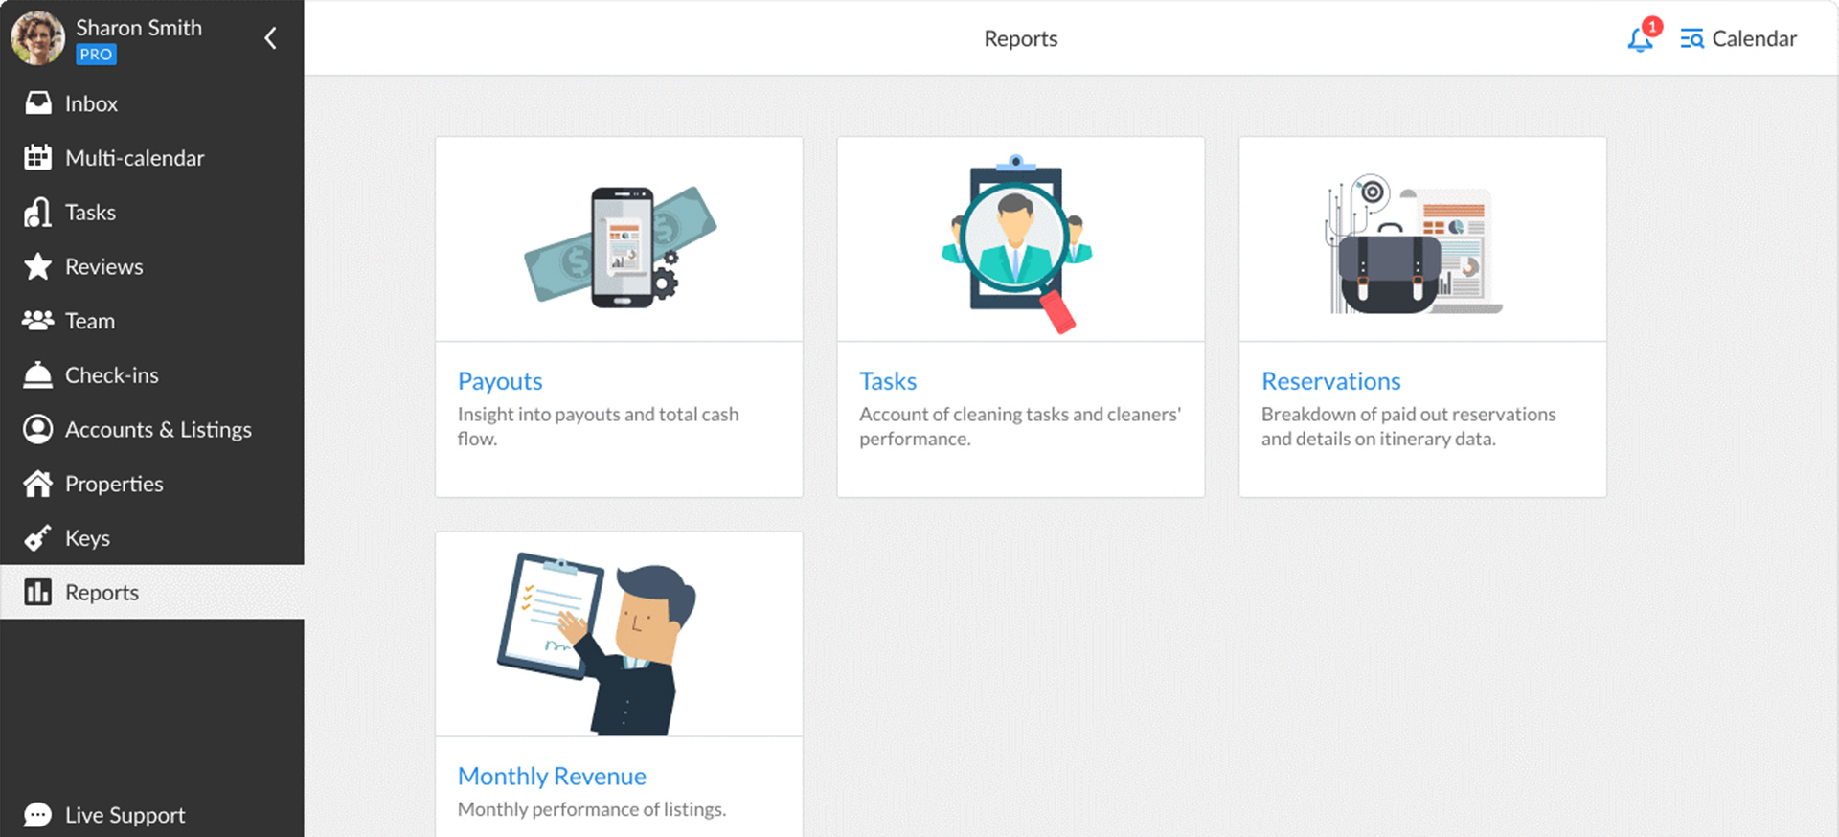Click the Team people icon
The height and width of the screenshot is (837, 1839).
(38, 321)
